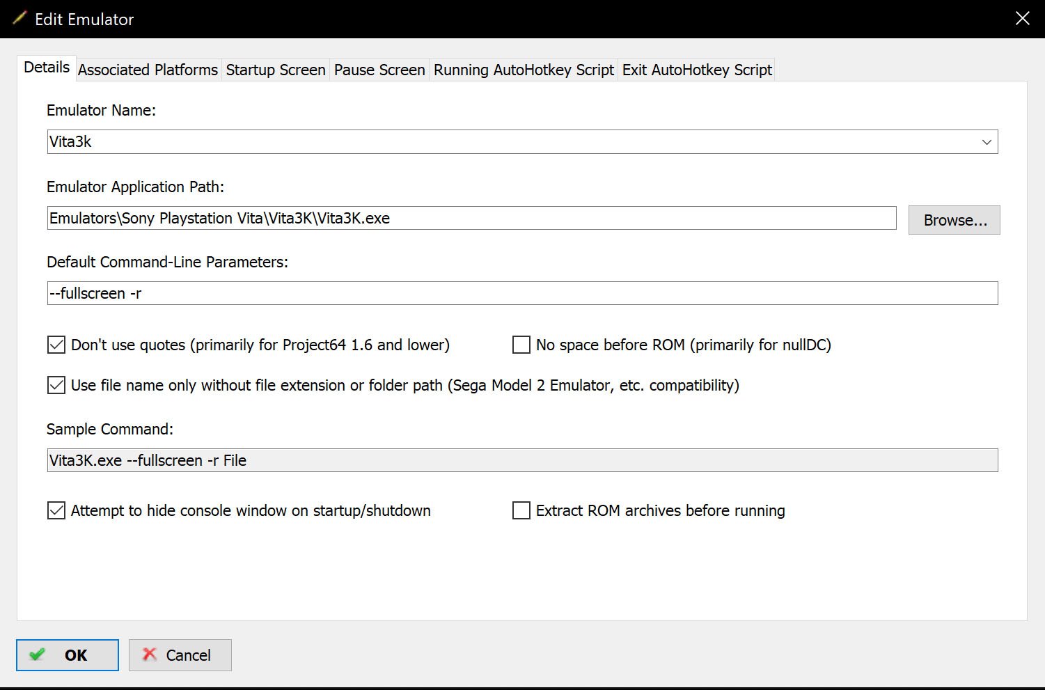This screenshot has height=690, width=1045.
Task: Click the Emulator Application Path field
Action: 471,218
